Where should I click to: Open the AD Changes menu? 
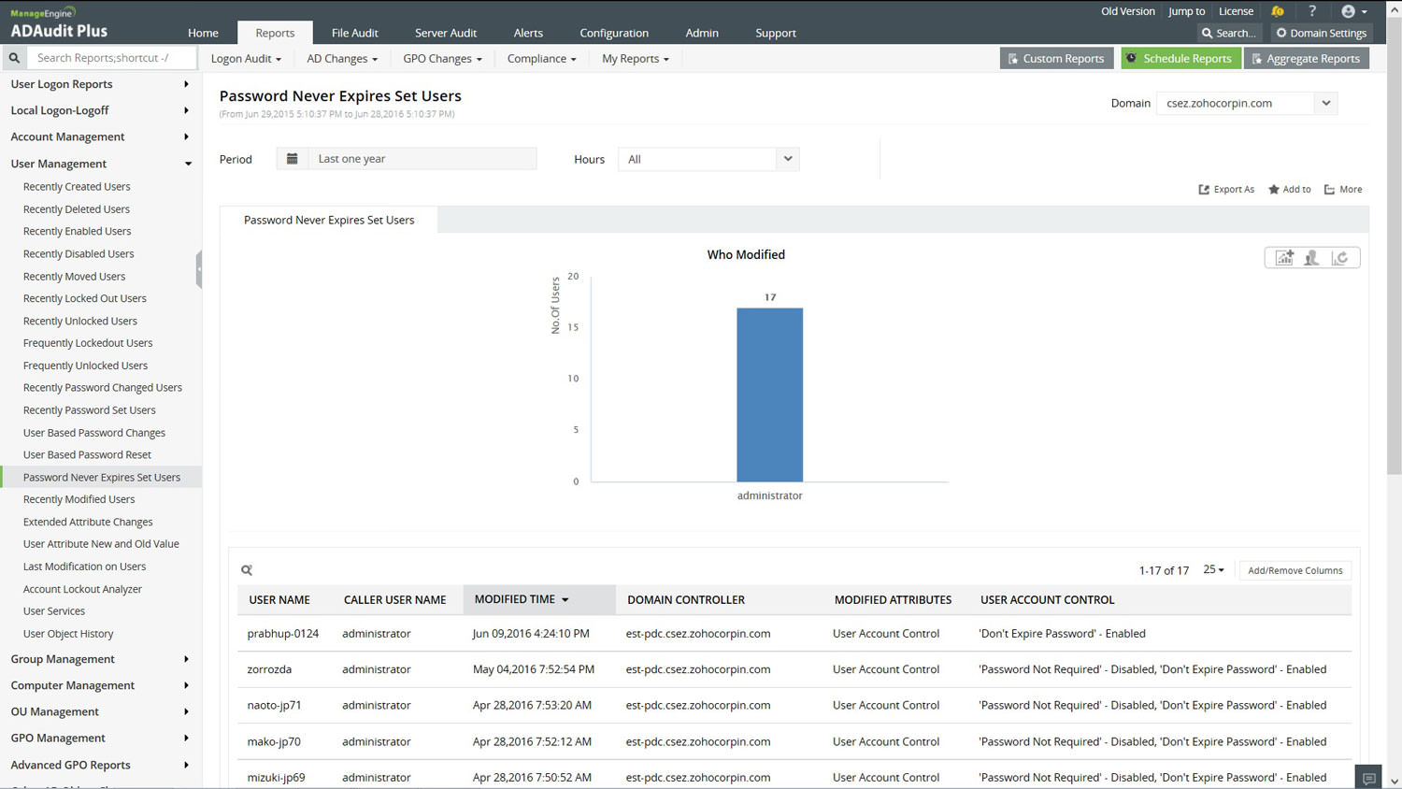342,58
